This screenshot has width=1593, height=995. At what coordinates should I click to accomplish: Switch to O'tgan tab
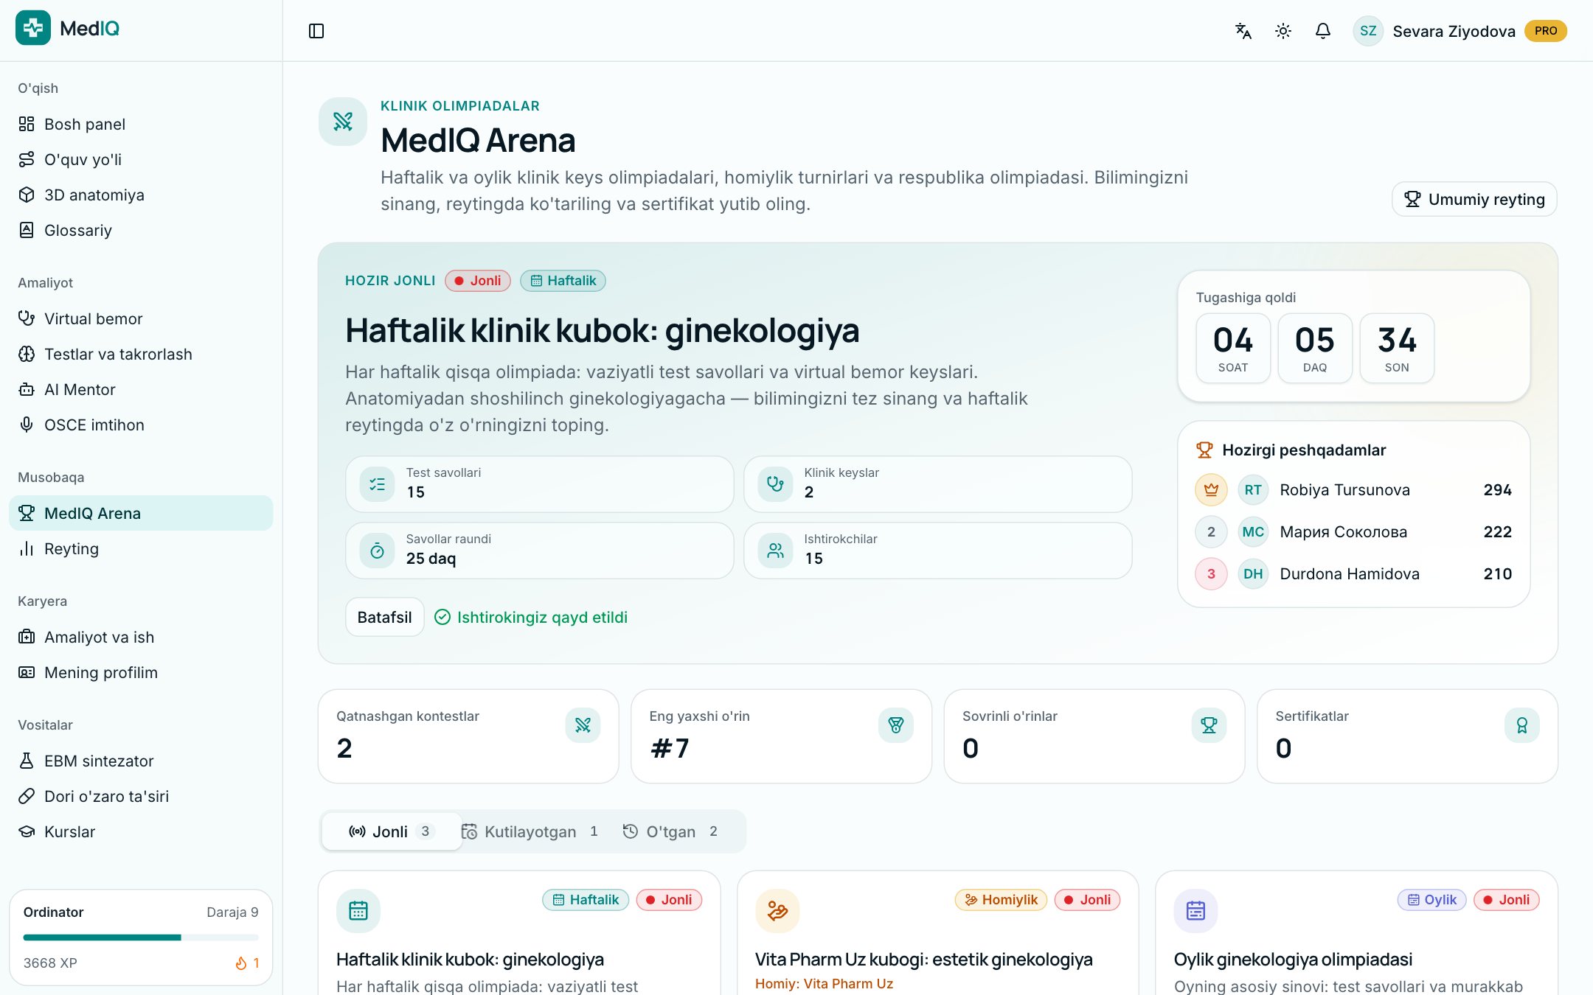coord(670,831)
